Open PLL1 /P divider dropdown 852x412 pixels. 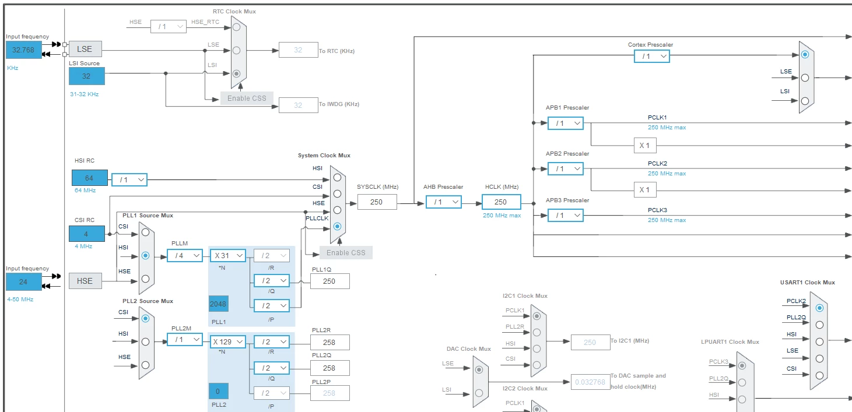click(x=272, y=305)
